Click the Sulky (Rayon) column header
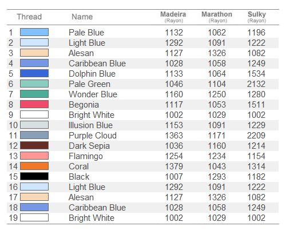 coord(257,17)
